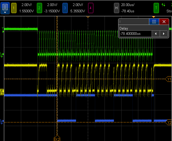The width and height of the screenshot is (172, 141).
Task: Click the trigger edge slope icon
Action: pos(163,5)
